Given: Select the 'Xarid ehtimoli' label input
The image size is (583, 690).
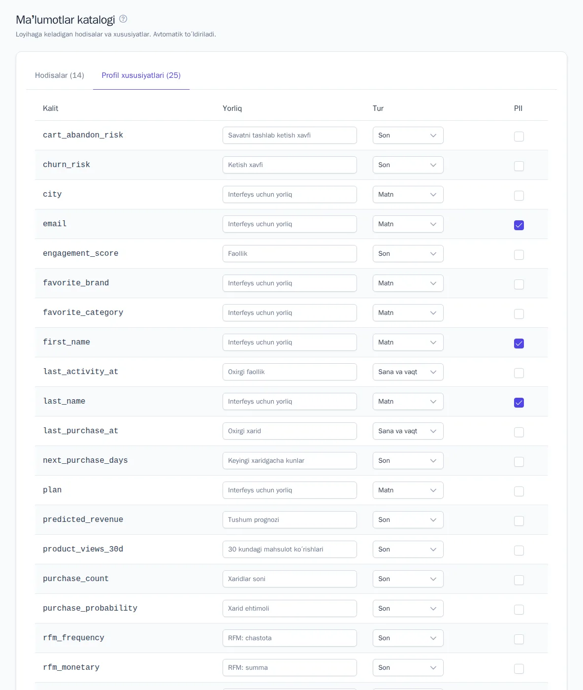Looking at the screenshot, I should pyautogui.click(x=290, y=609).
